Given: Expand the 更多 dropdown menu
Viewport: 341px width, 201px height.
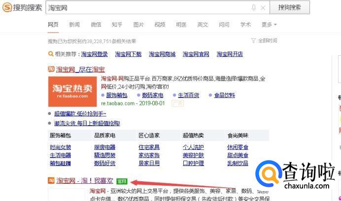Looking at the screenshot, I should [269, 25].
